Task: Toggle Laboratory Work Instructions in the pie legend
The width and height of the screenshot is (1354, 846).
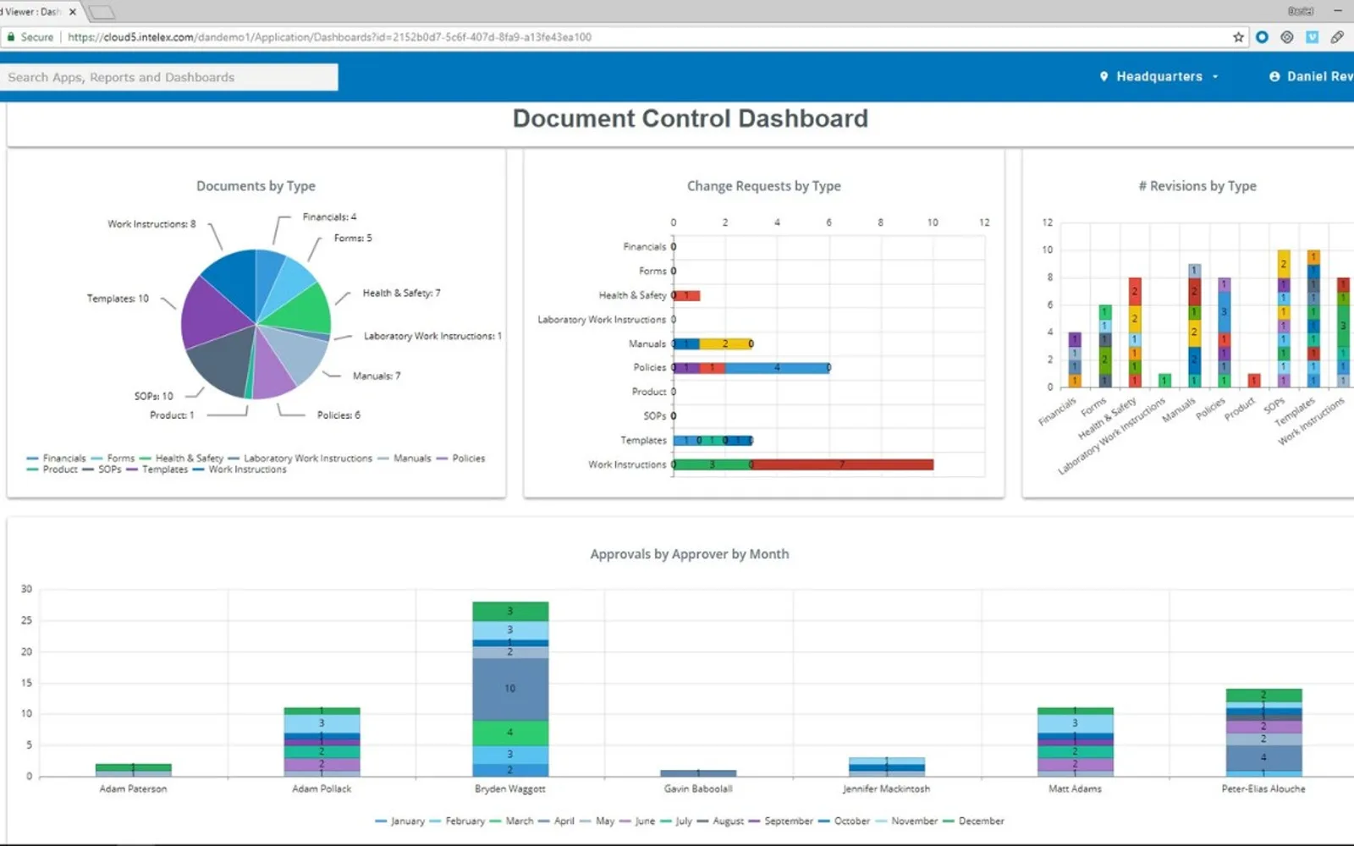Action: pos(300,458)
